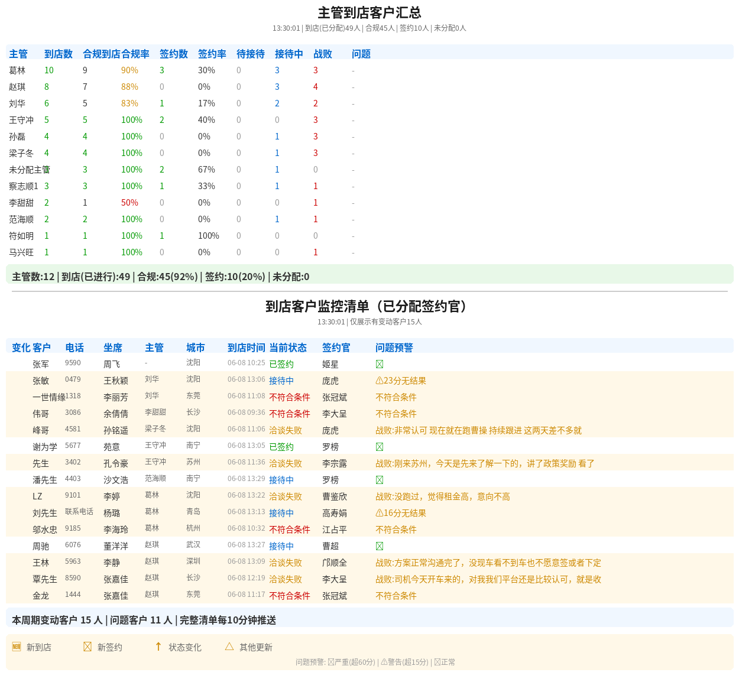
Task: Click 葛林's 90% compliance rate
Action: point(129,70)
